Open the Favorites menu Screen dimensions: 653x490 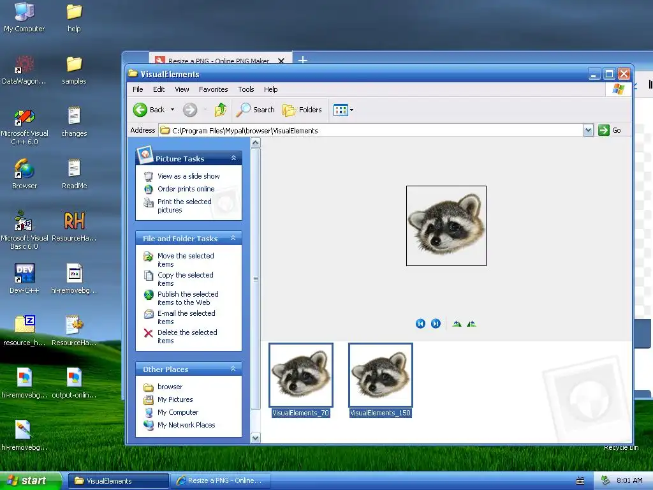213,89
